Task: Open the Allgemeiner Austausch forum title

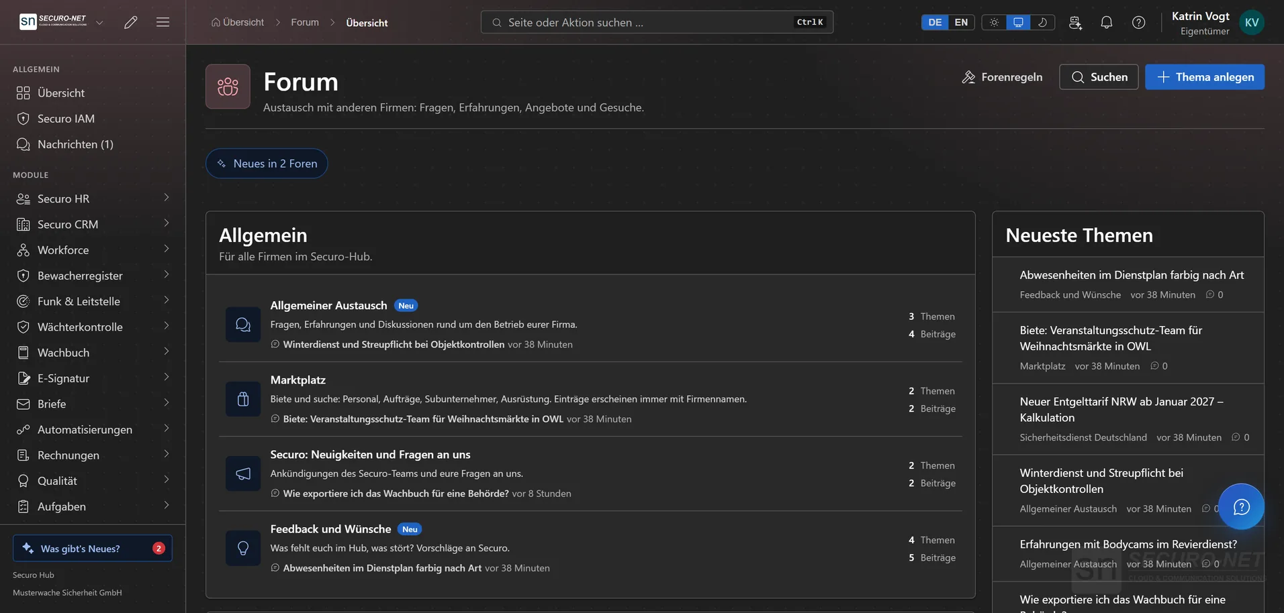Action: pyautogui.click(x=328, y=305)
